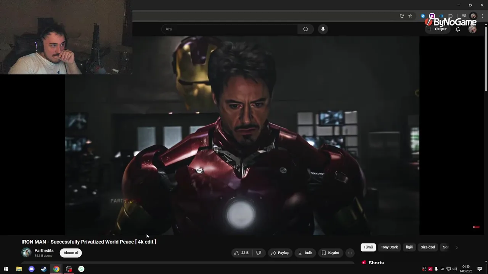
Task: Open the Oluştur create button
Action: [437, 29]
